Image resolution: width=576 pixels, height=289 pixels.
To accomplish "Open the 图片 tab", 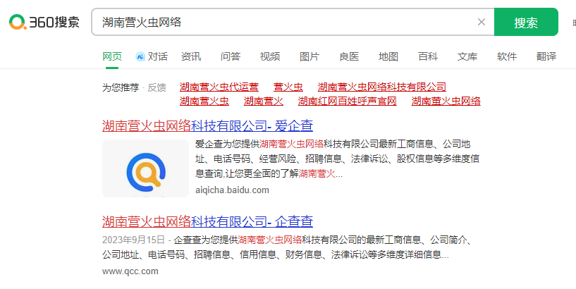I will pyautogui.click(x=310, y=56).
